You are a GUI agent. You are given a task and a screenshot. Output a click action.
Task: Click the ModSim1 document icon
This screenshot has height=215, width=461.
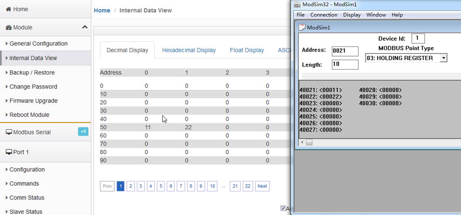pyautogui.click(x=302, y=27)
